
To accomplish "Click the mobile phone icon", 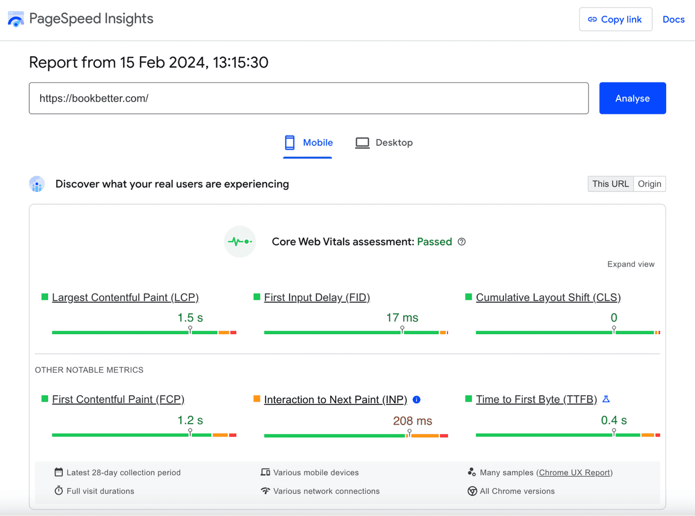I will coord(290,143).
